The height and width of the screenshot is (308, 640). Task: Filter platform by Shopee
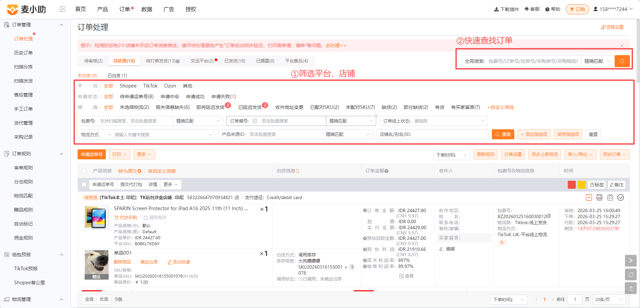point(128,86)
